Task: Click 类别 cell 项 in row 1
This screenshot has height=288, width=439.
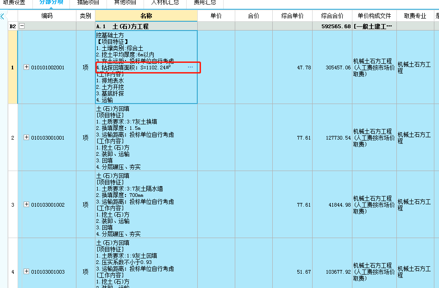Action: [x=85, y=67]
